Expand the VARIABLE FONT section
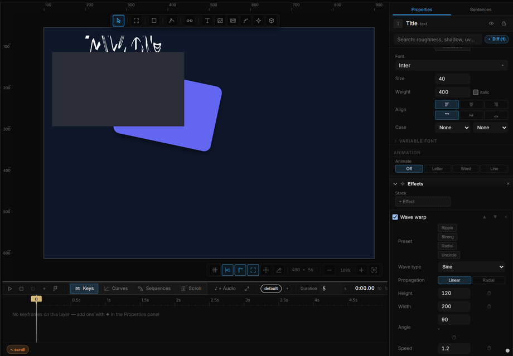513x356 pixels. click(x=415, y=141)
